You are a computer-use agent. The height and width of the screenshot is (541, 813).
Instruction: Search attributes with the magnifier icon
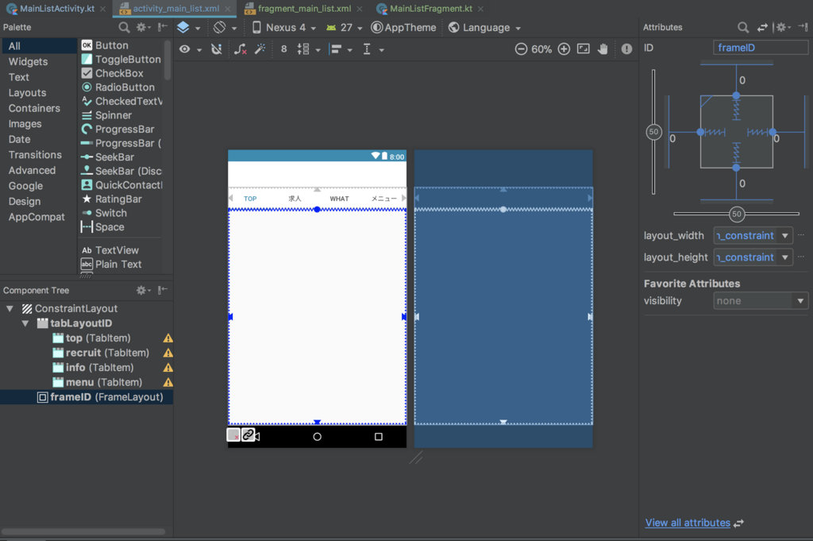tap(743, 27)
